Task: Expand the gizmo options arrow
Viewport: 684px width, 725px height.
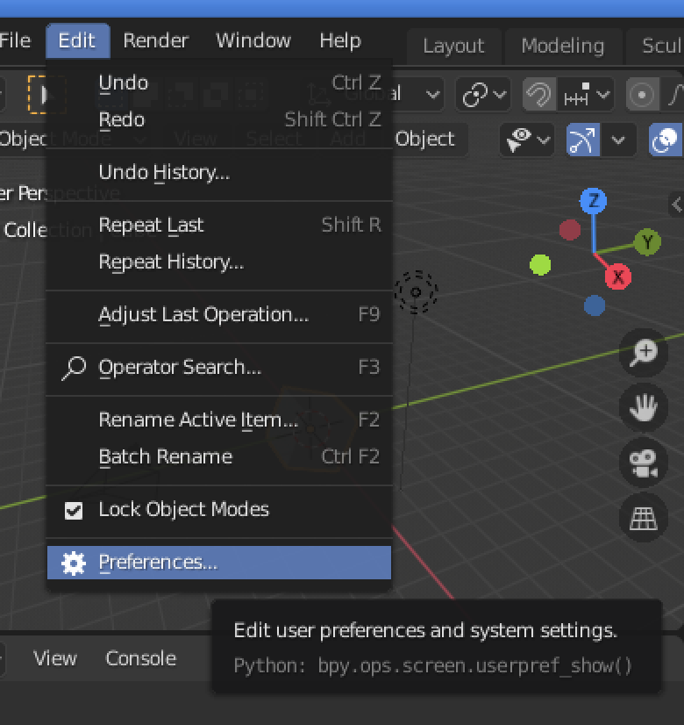Action: click(618, 140)
